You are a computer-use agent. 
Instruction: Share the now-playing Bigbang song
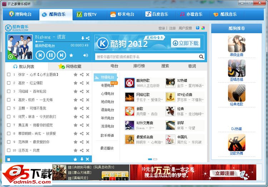point(88,38)
